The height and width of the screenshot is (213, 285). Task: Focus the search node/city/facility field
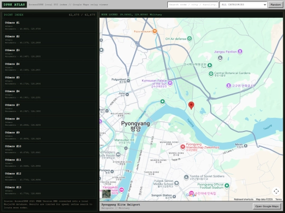pyautogui.click(x=193, y=5)
